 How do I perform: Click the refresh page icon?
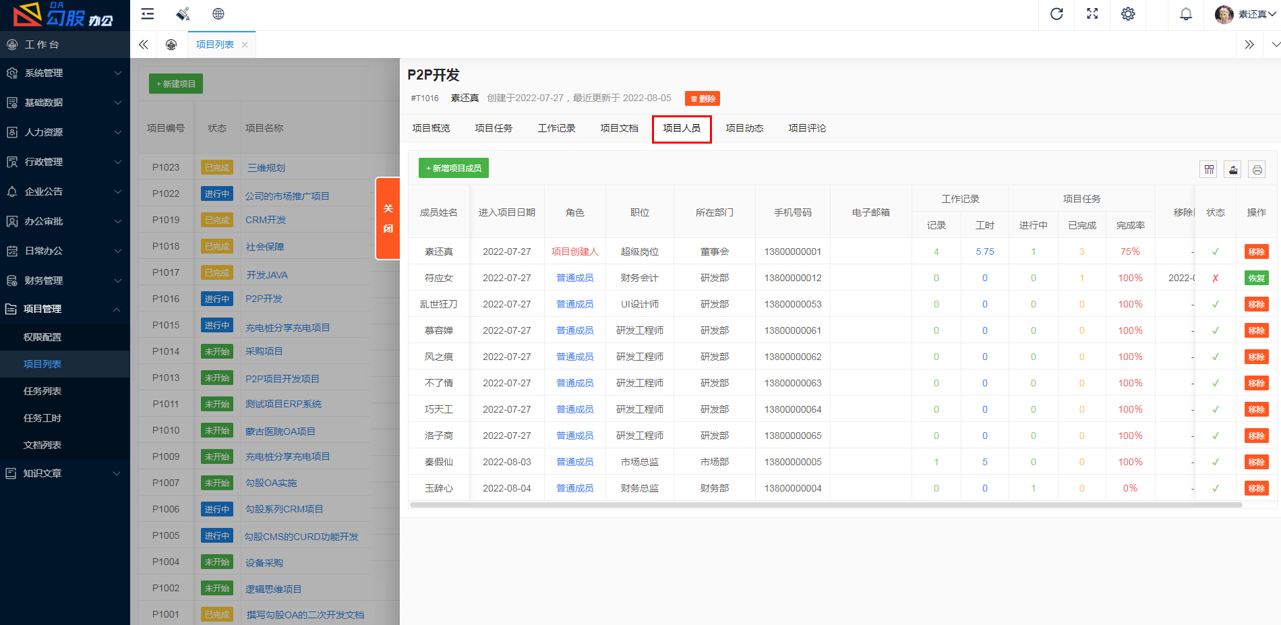coord(1056,14)
